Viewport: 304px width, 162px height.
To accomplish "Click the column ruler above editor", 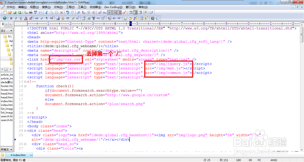I will pos(164,24).
